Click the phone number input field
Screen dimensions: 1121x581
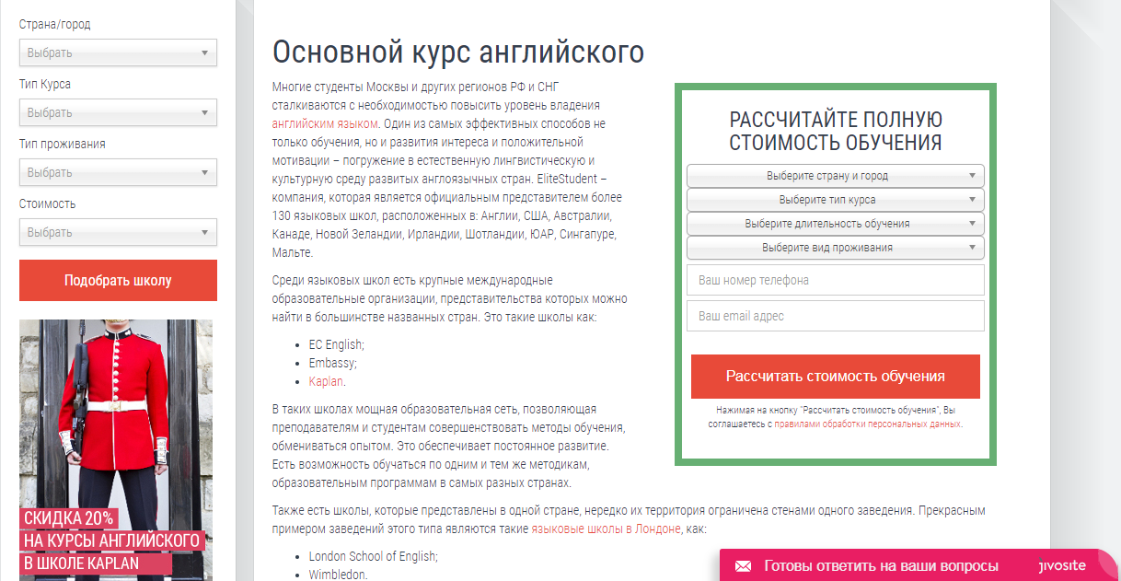(835, 279)
